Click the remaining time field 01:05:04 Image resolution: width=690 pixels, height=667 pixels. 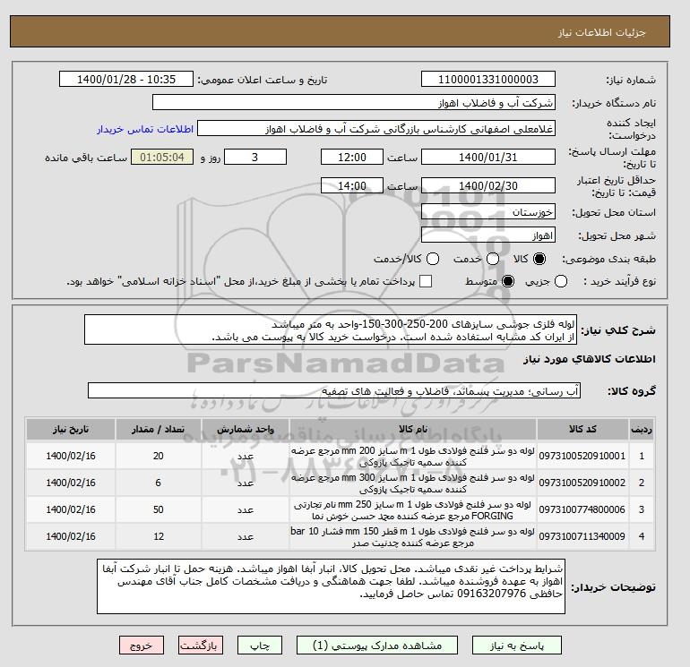pos(162,157)
